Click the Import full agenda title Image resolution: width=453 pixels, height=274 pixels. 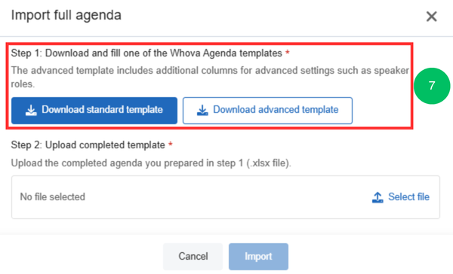(x=66, y=15)
